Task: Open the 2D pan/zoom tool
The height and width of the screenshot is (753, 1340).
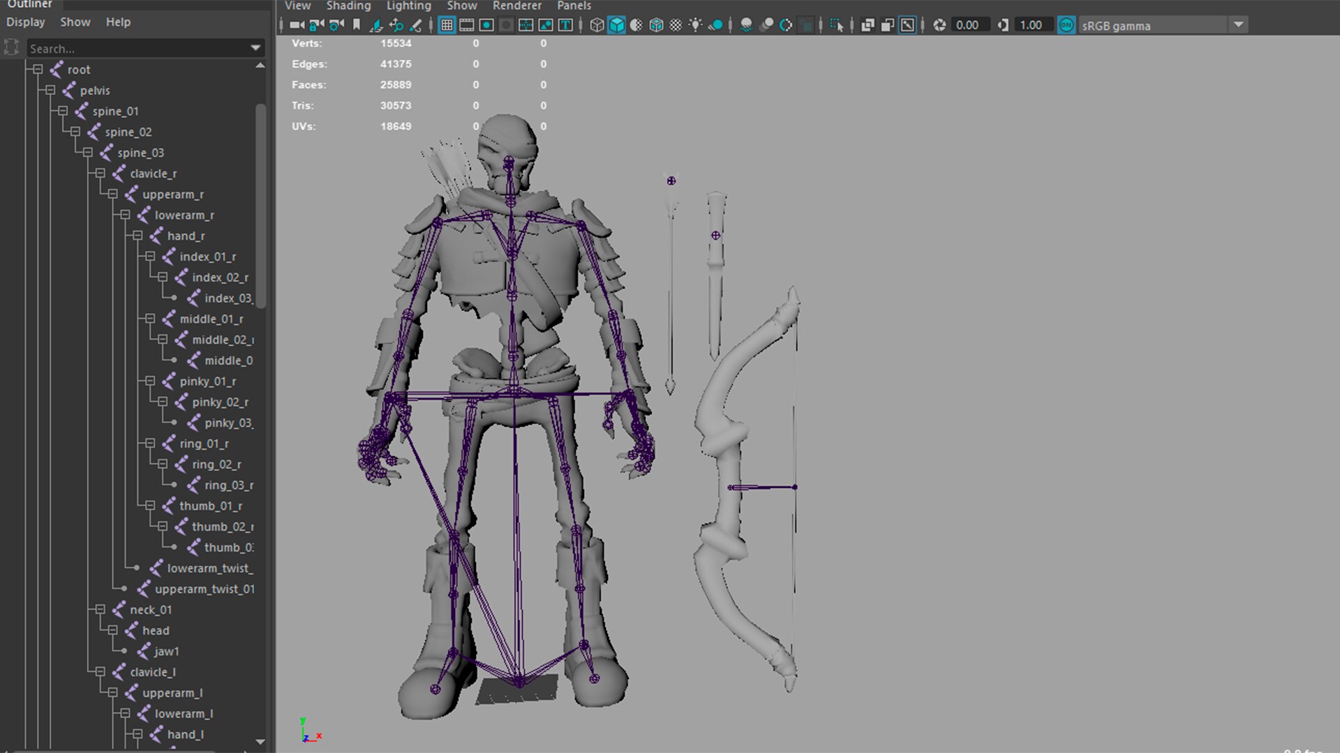Action: coord(396,25)
